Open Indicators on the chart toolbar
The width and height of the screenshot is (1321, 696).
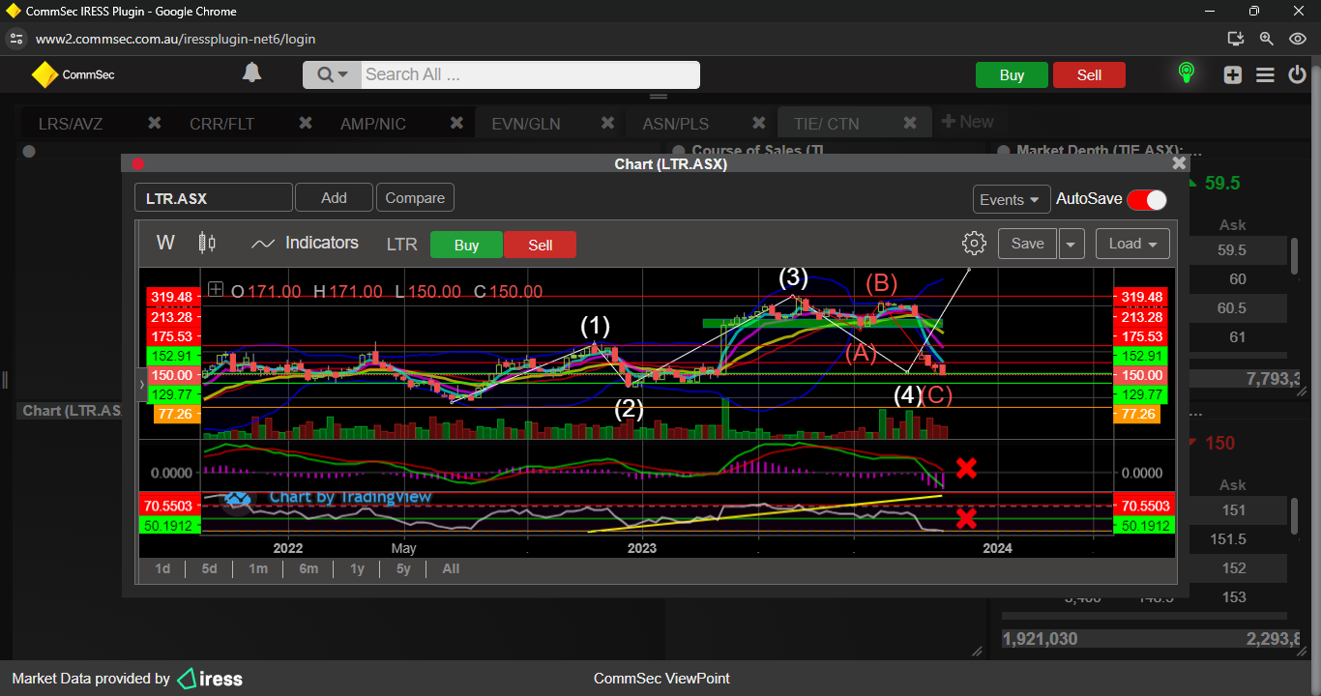(x=305, y=244)
